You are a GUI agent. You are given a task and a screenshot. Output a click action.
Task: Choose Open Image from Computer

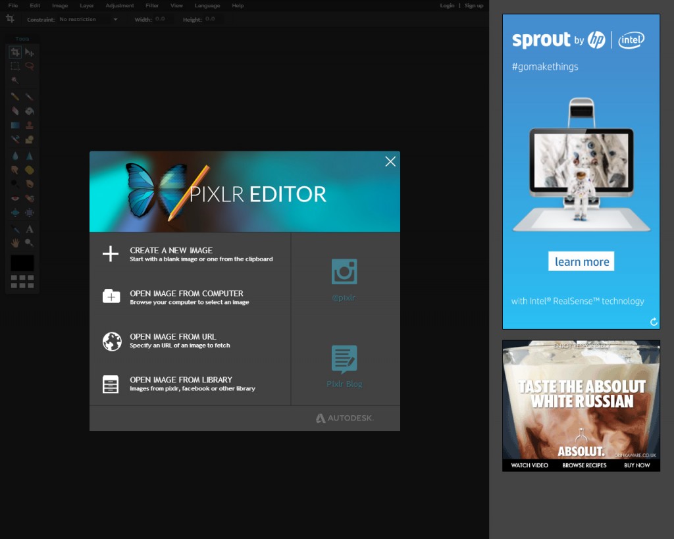190,297
